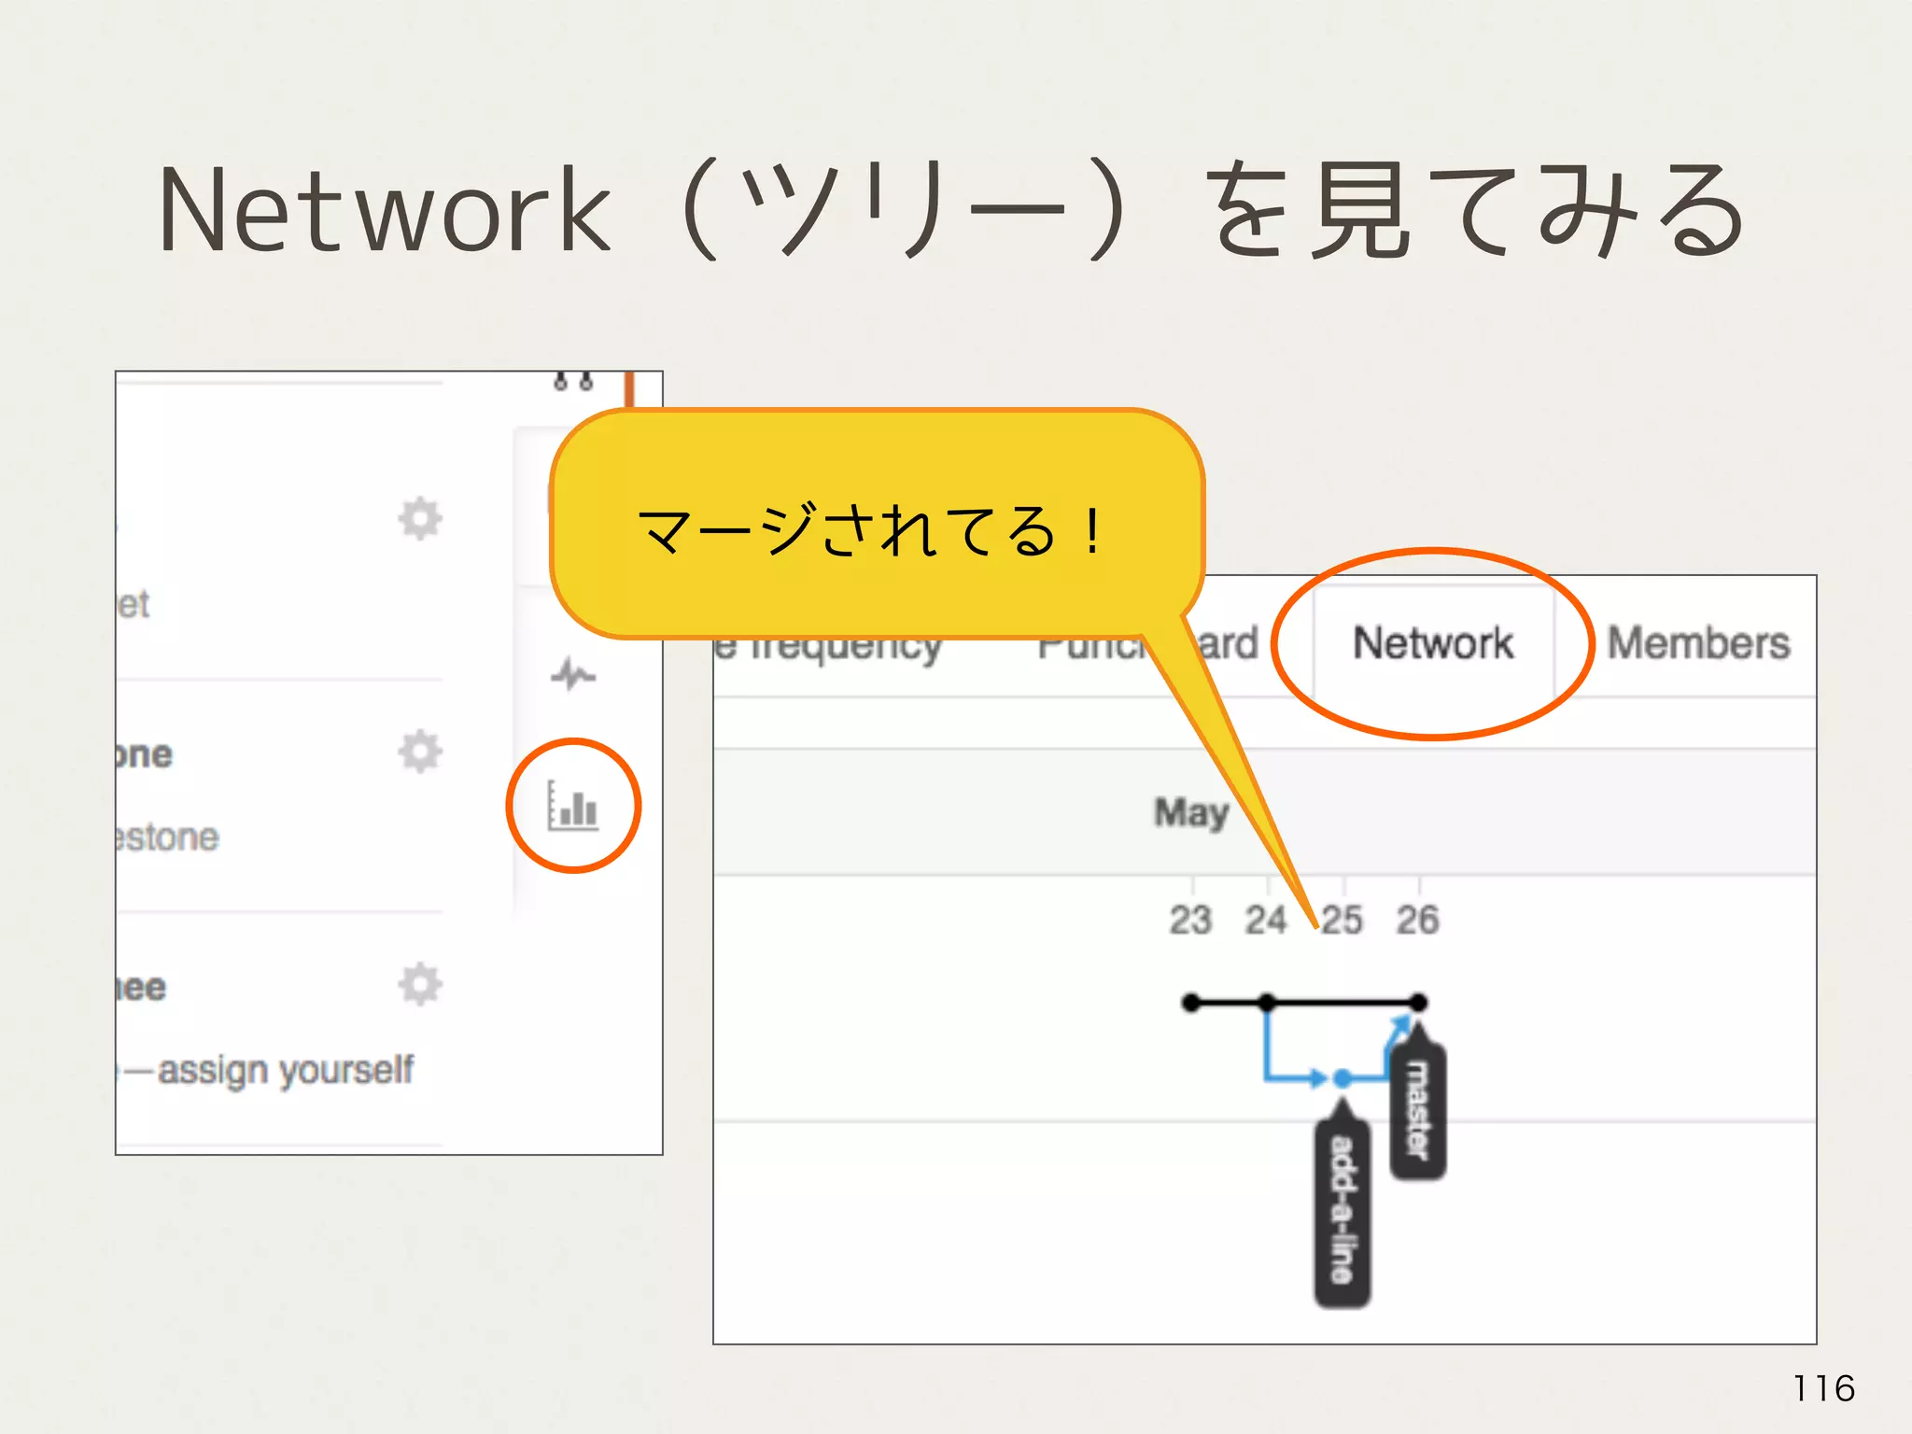Click the top gear settings icon

point(419,518)
